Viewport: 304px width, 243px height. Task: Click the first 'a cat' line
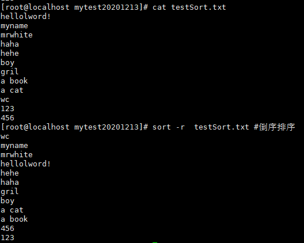point(12,90)
